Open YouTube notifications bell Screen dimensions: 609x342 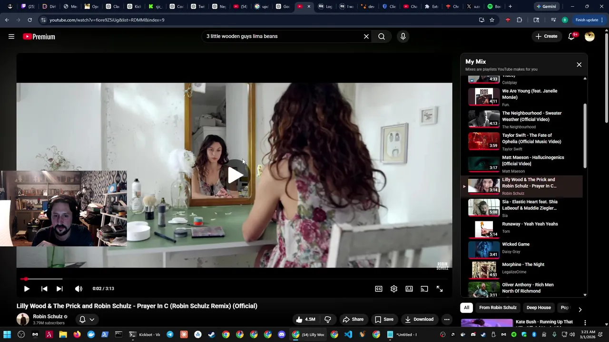[x=571, y=37]
